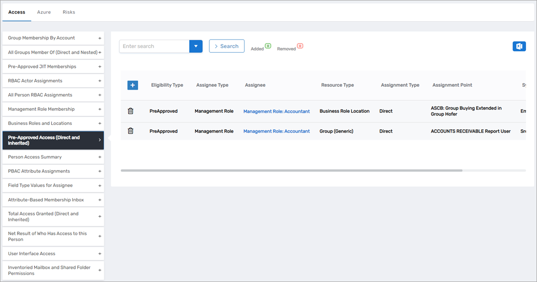The height and width of the screenshot is (282, 537).
Task: Open the Risks tab
Action: click(x=69, y=12)
